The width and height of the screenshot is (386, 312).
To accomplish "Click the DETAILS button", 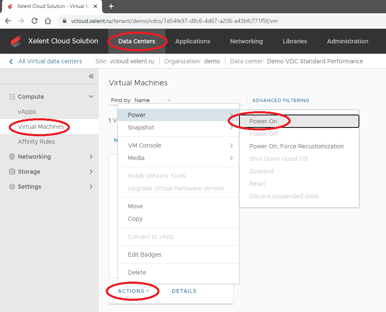I will [184, 291].
